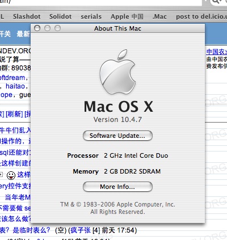Image resolution: width=227 pixels, height=240 pixels.
Task: Minimize the About This Mac window
Action: tap(47, 28)
